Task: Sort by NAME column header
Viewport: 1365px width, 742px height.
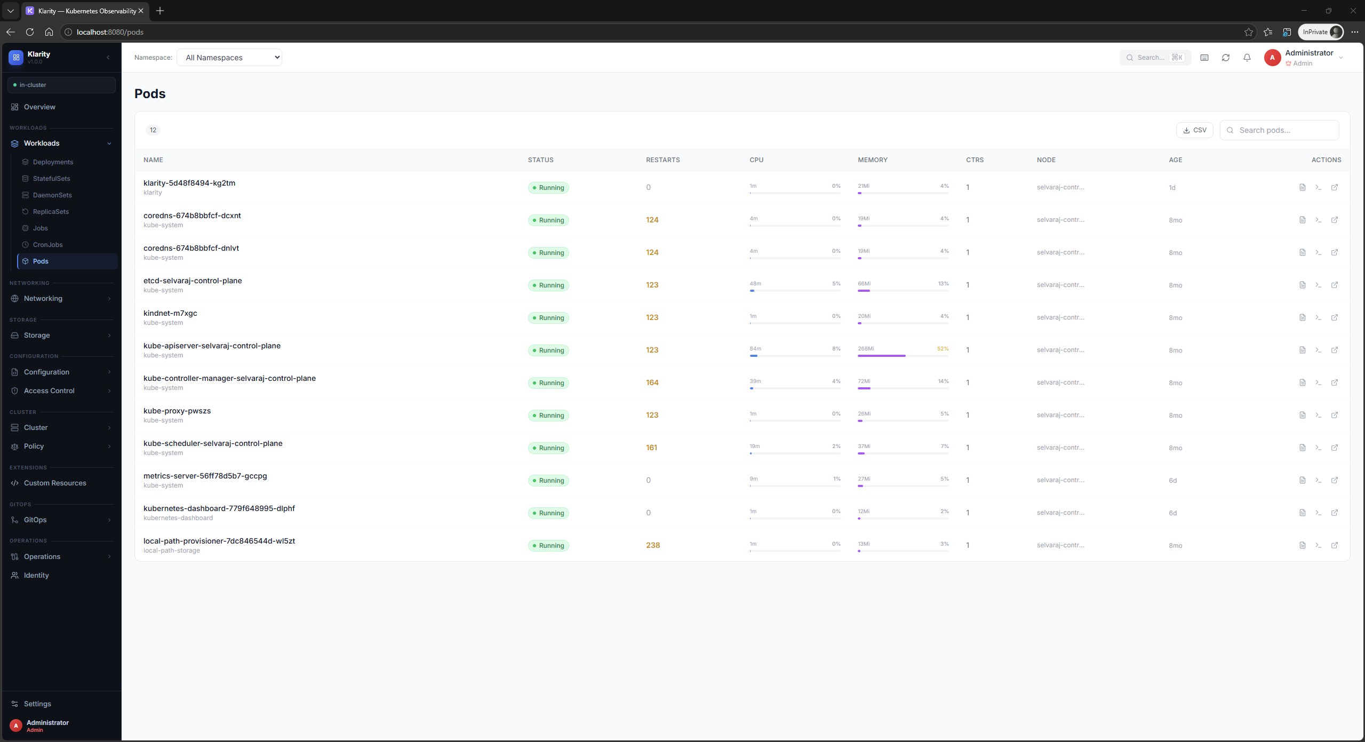Action: point(153,160)
